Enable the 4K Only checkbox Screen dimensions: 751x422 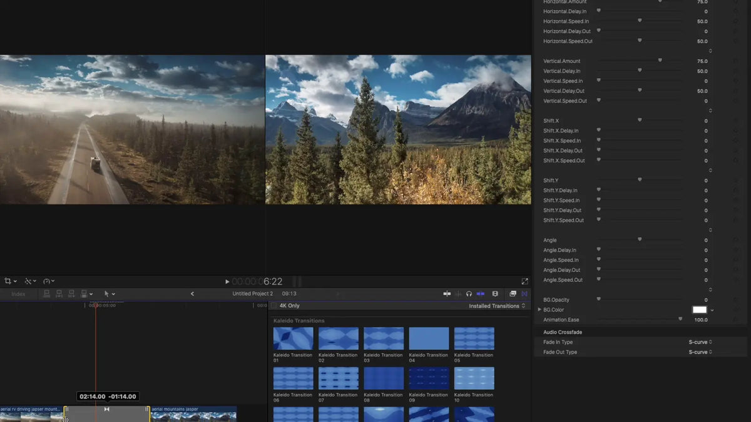274,306
